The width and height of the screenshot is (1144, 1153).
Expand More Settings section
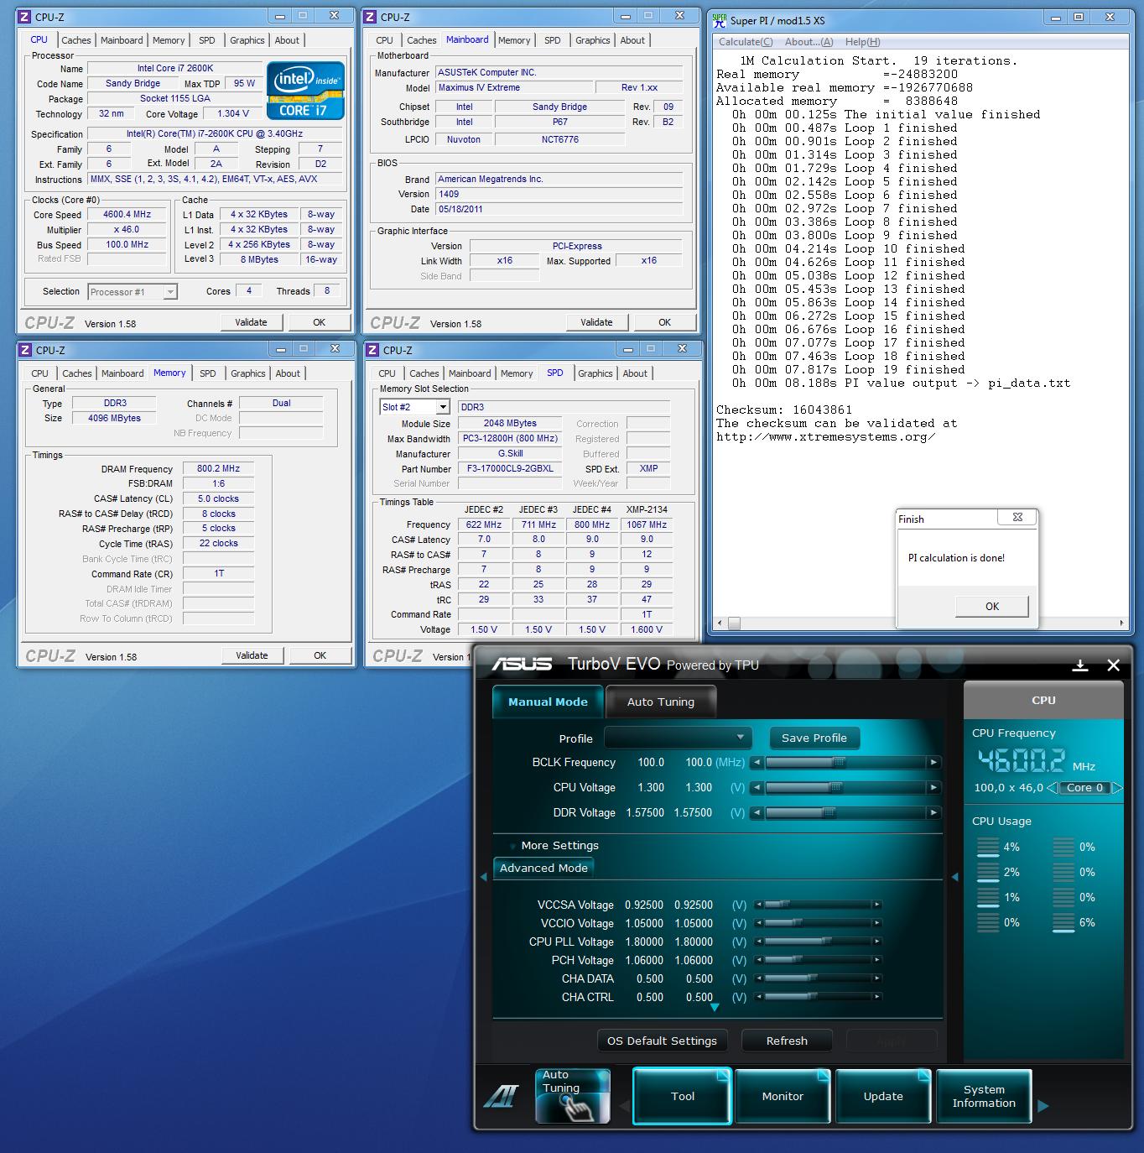[x=559, y=845]
